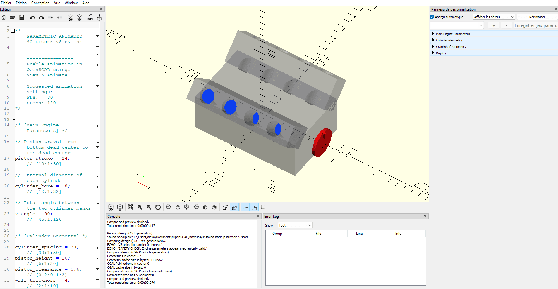This screenshot has height=289, width=558.
Task: Close the Error-Log panel
Action: [425, 216]
